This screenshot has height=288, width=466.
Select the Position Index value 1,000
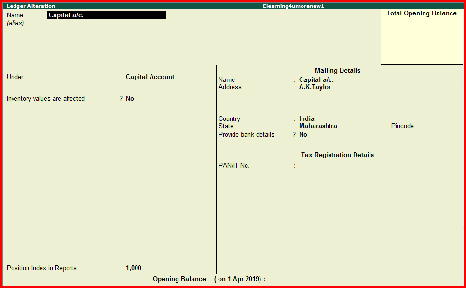tap(133, 268)
